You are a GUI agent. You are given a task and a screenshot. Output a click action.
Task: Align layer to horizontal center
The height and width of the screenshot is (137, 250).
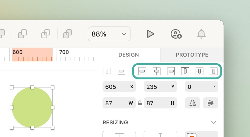pos(156,71)
